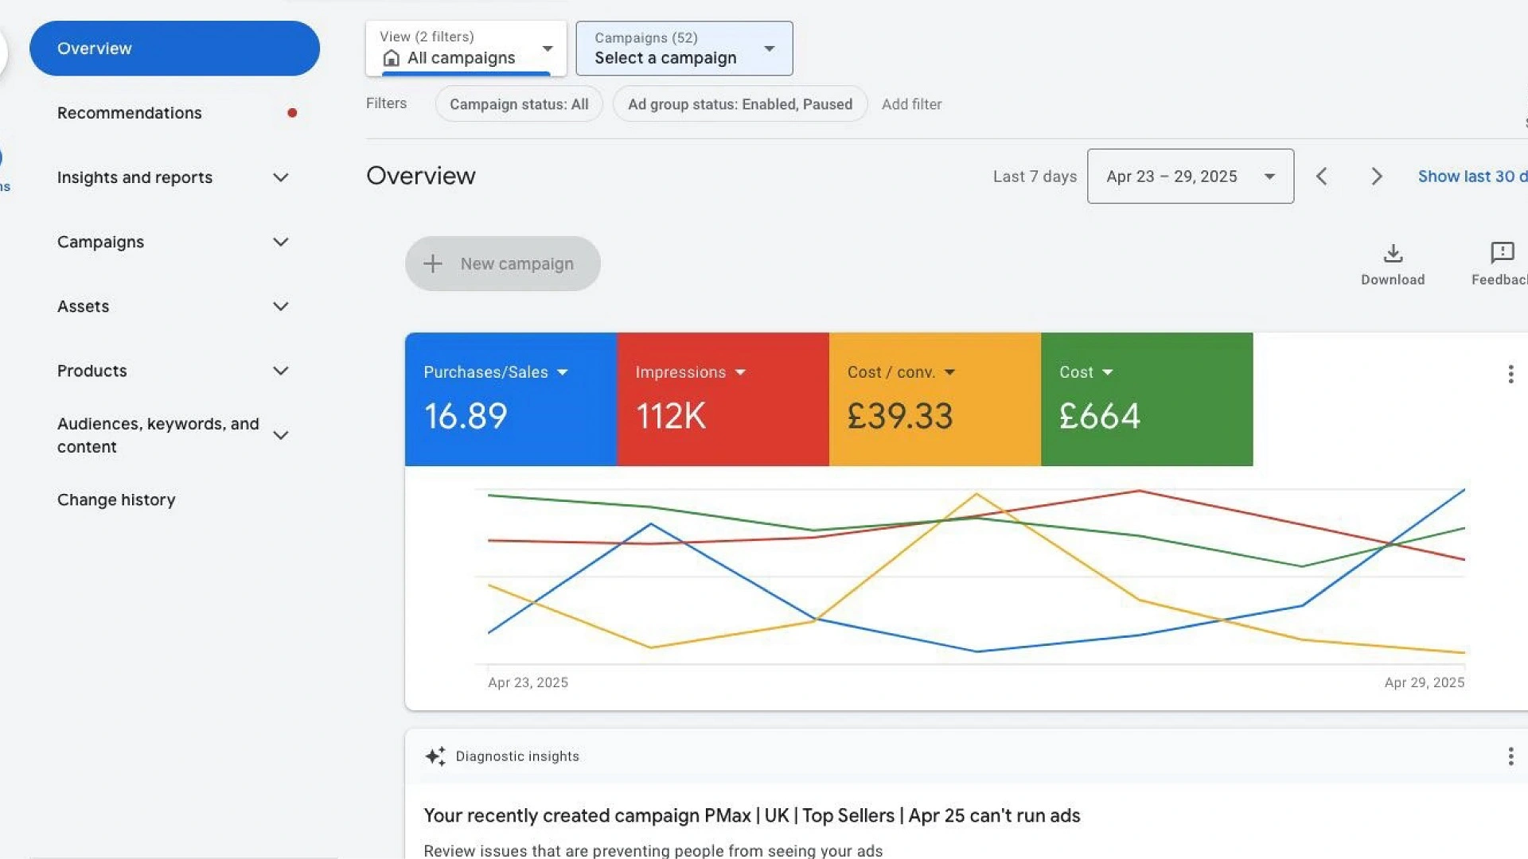Viewport: 1528px width, 859px height.
Task: Open the Feedback icon
Action: [x=1502, y=254]
